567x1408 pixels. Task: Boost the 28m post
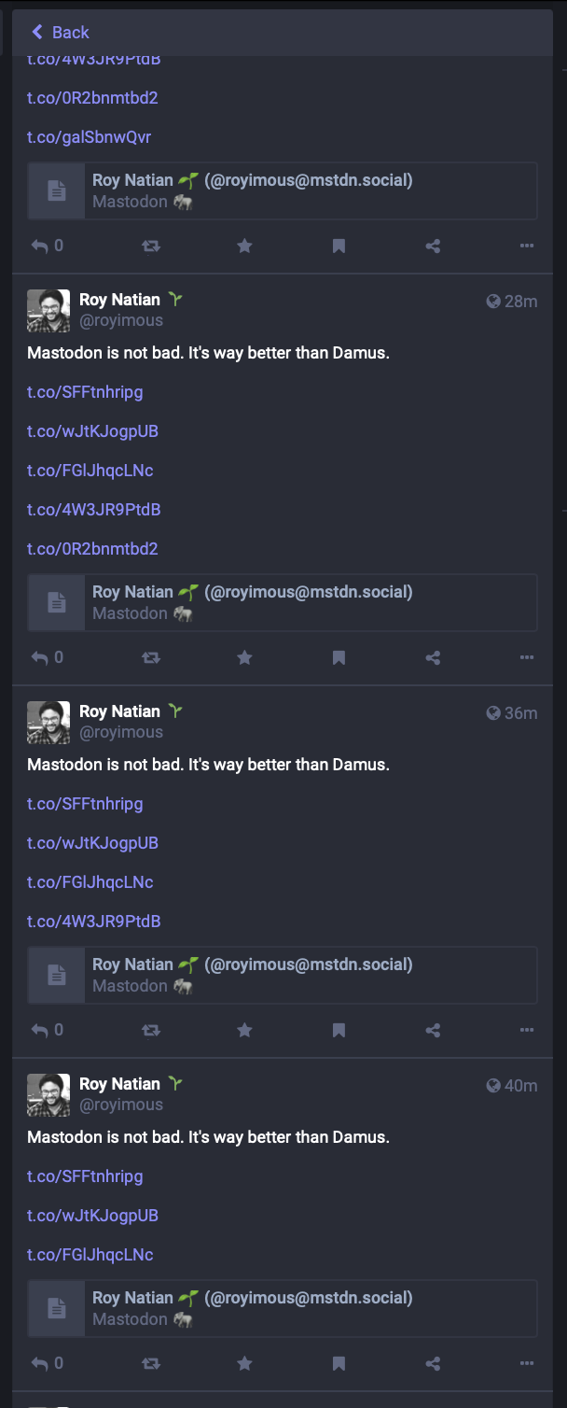(150, 658)
